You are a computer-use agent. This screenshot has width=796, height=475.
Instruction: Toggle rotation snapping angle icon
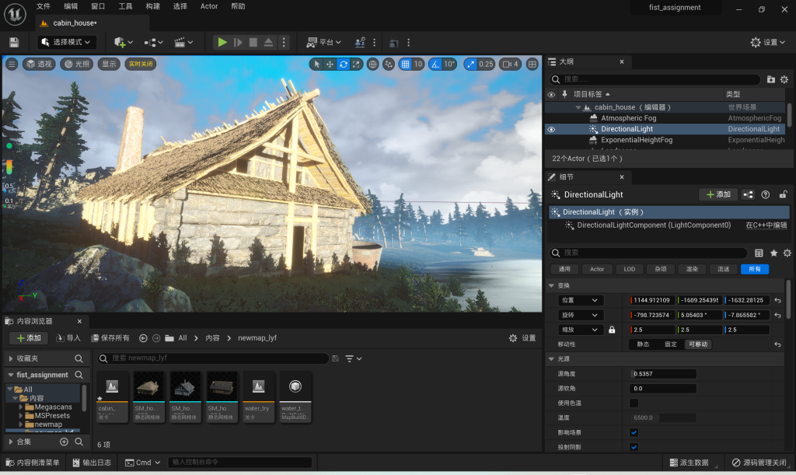click(435, 64)
